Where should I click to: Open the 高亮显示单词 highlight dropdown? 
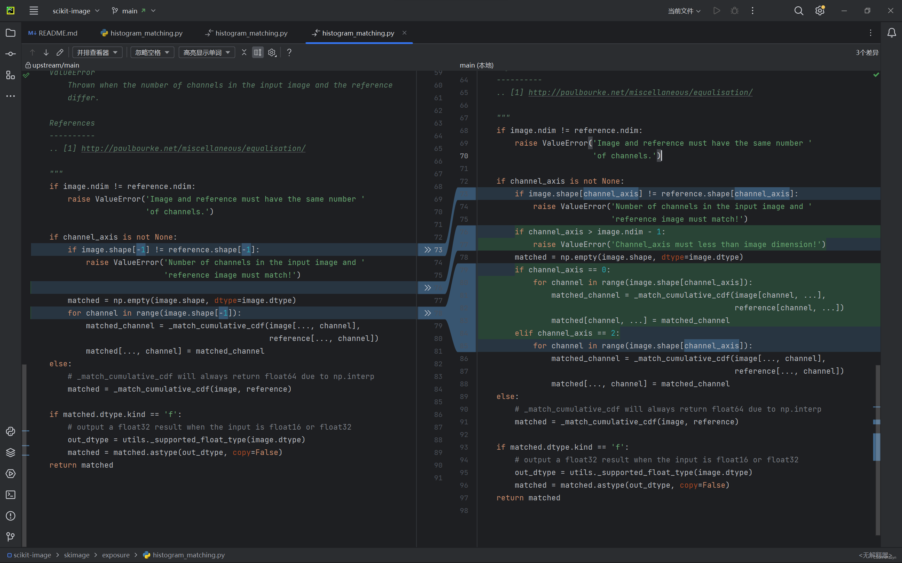coord(206,52)
